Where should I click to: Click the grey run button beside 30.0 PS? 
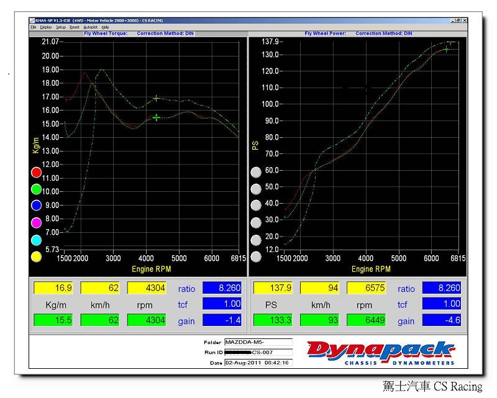point(256,223)
